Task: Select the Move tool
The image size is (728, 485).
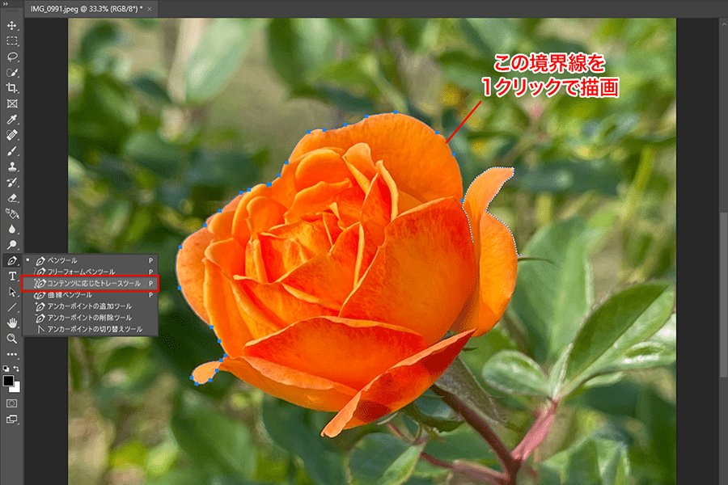Action: [x=11, y=26]
